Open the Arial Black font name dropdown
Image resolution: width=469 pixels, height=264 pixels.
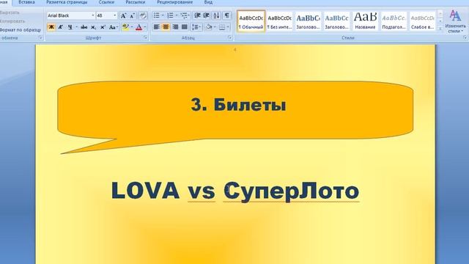pos(93,15)
